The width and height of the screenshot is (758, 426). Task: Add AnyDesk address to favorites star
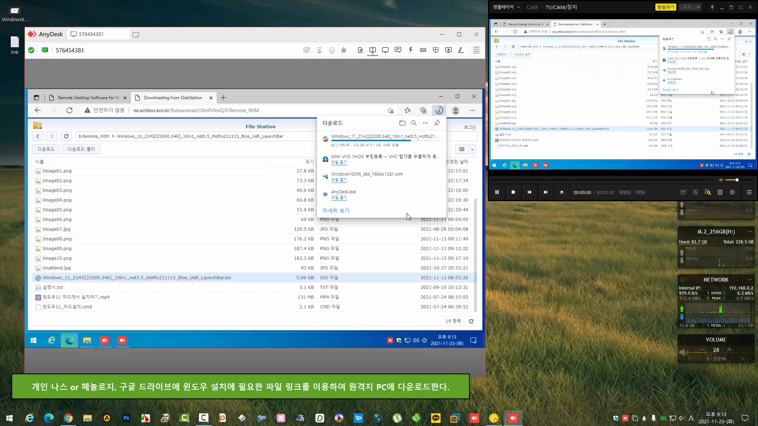[344, 50]
